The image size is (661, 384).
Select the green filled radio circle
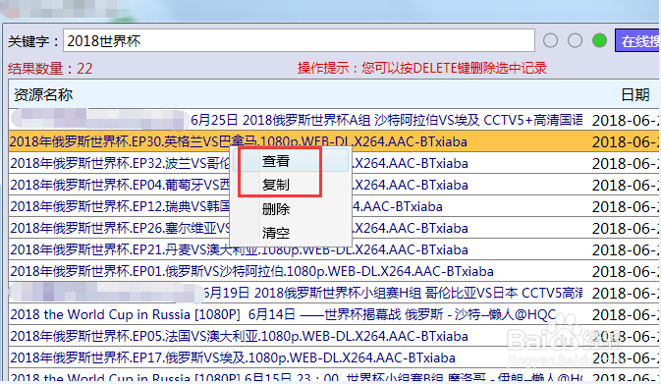(599, 40)
